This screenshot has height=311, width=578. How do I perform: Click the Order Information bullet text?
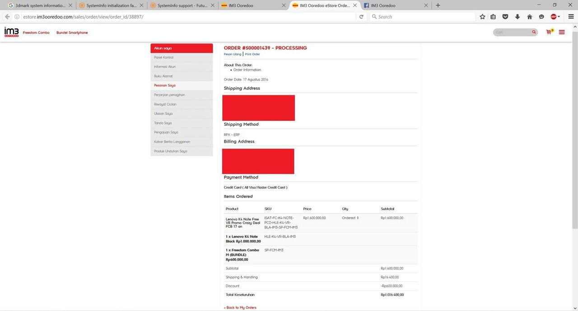(x=247, y=70)
